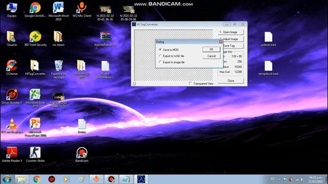Viewport: 328px width, 184px height.
Task: Launch Counter-Strike from the desktop
Action: [x=35, y=154]
